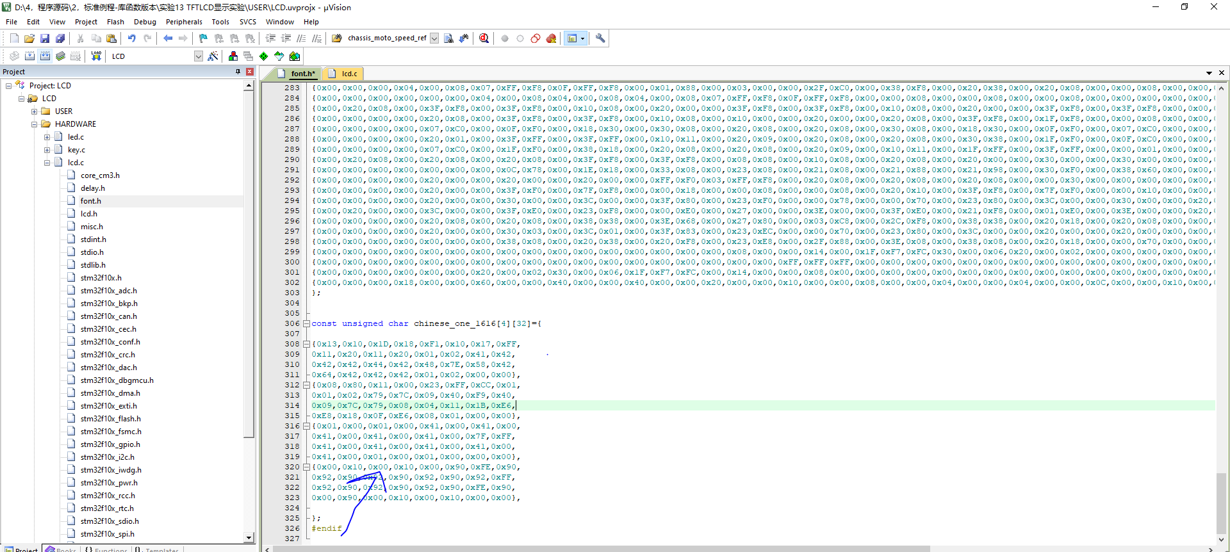The width and height of the screenshot is (1230, 552).
Task: Open the File menu
Action: click(12, 22)
